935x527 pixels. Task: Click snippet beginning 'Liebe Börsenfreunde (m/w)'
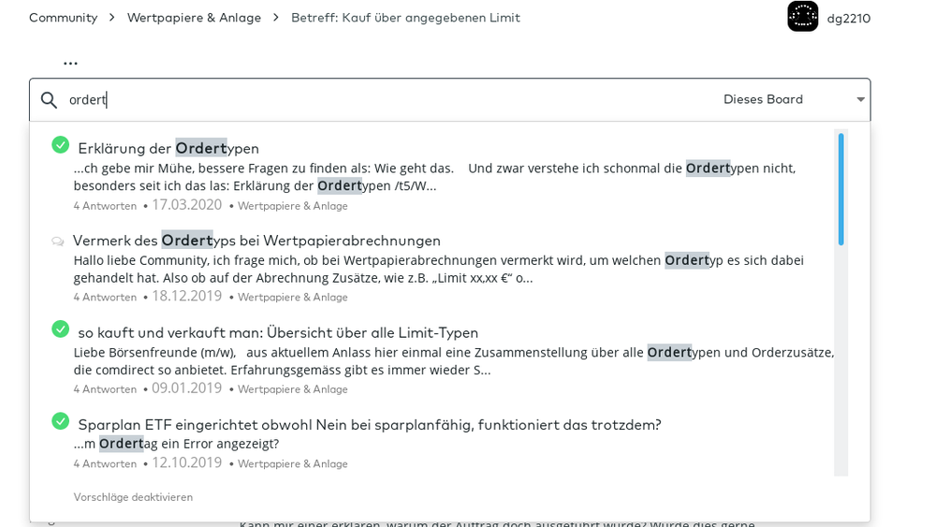tap(454, 361)
